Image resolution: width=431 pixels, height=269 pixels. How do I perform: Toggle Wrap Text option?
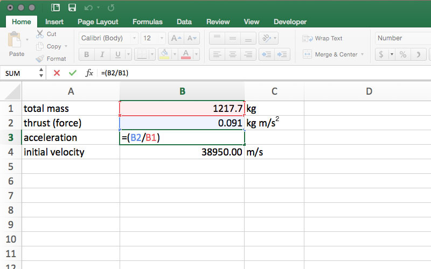click(323, 38)
